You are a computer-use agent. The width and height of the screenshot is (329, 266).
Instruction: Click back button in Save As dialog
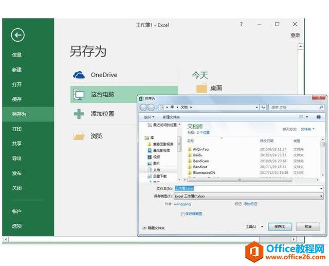pyautogui.click(x=143, y=108)
